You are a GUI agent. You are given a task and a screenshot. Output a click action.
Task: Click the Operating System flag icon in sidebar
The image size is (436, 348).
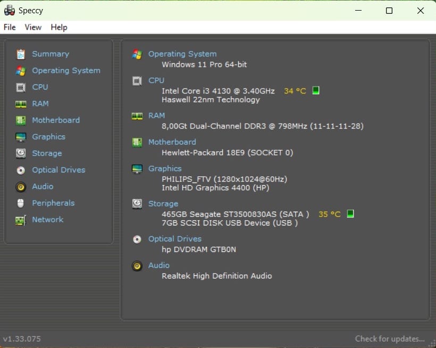(x=21, y=71)
